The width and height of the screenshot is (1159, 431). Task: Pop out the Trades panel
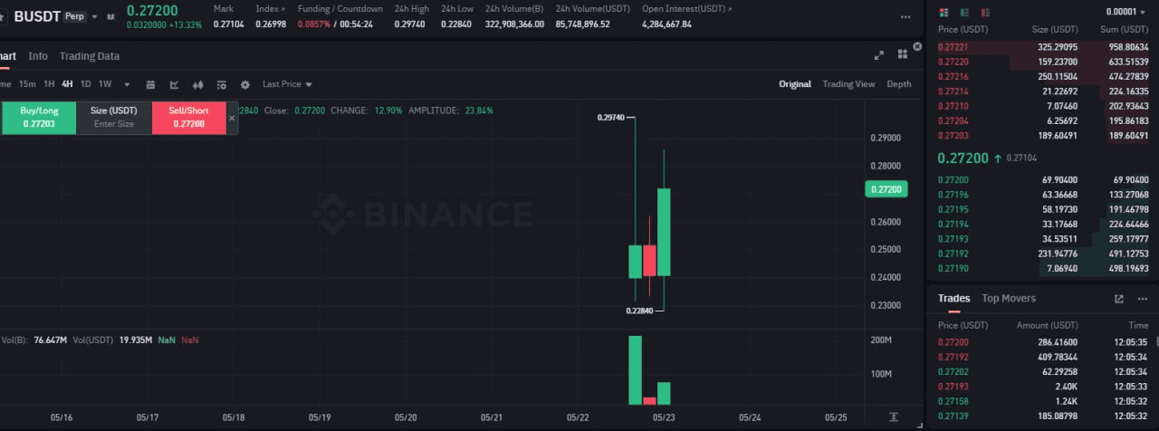[1119, 299]
